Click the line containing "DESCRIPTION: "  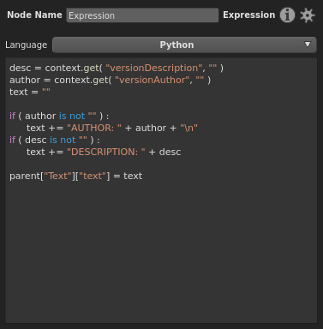[x=104, y=152]
